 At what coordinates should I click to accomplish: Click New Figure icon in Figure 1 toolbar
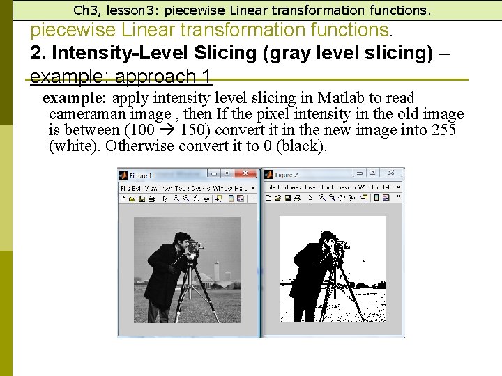click(x=123, y=198)
